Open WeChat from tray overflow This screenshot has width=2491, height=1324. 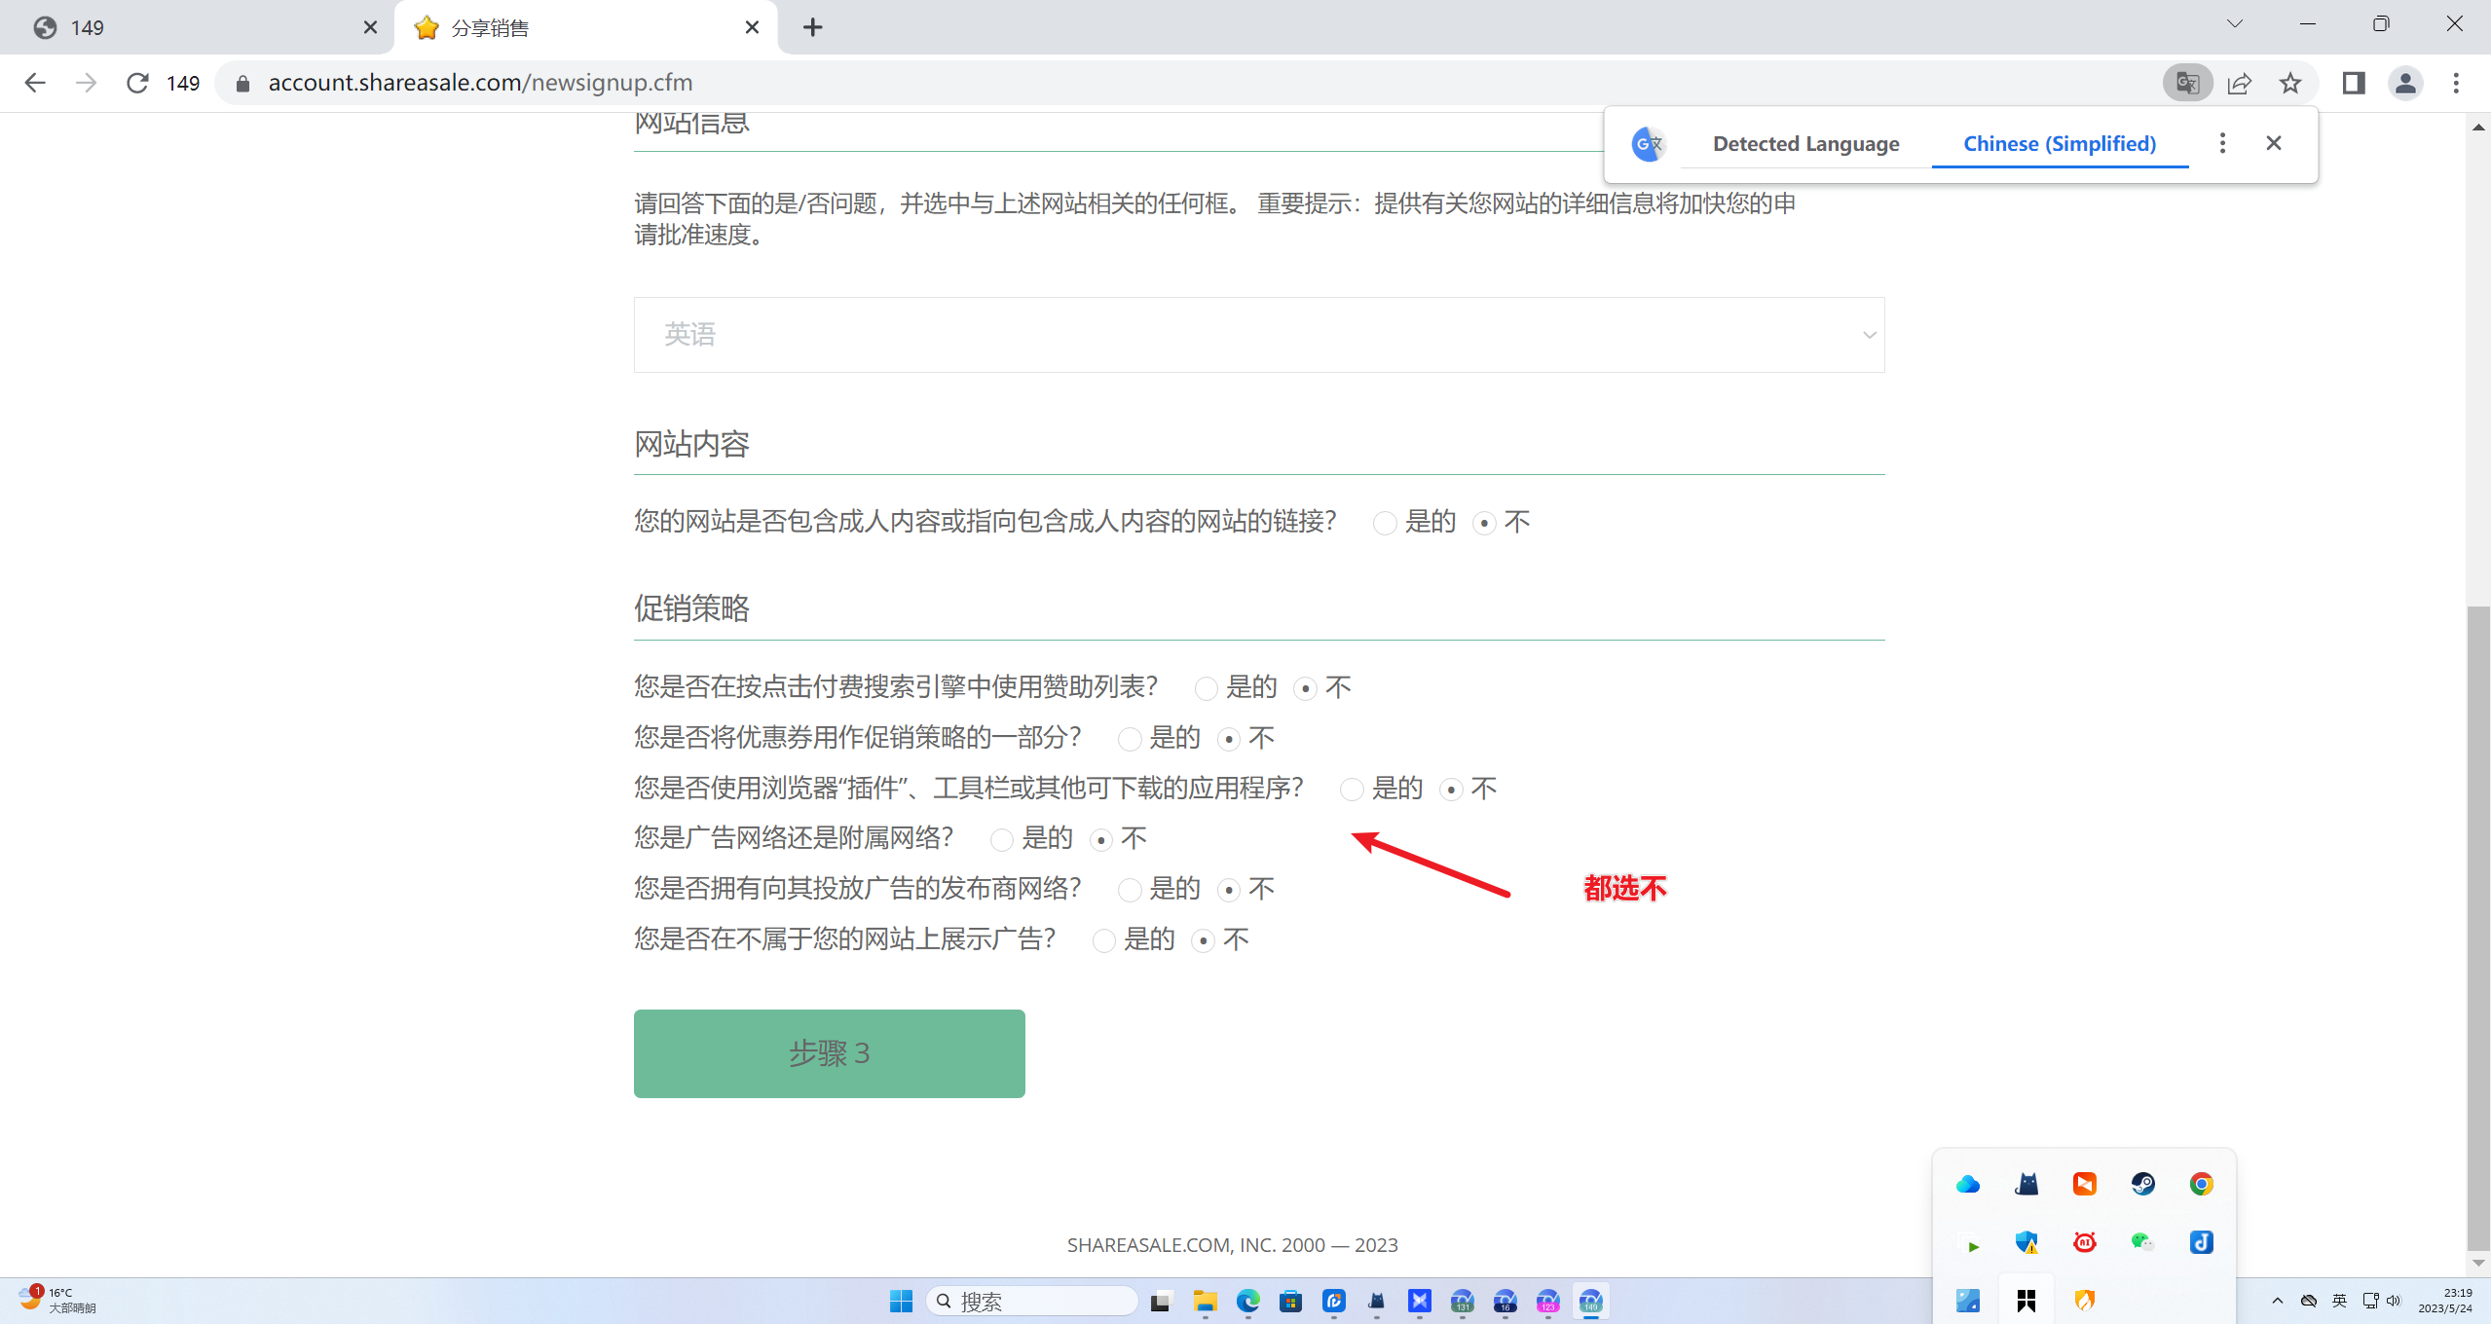point(2142,1241)
